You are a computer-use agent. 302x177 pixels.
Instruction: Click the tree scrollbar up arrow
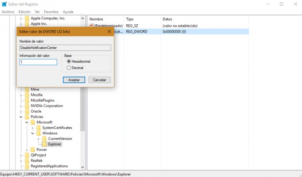pyautogui.click(x=83, y=18)
